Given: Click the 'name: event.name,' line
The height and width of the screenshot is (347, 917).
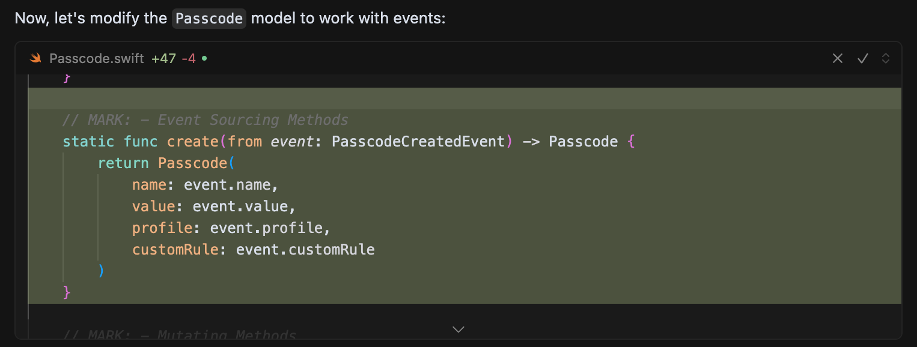Looking at the screenshot, I should (x=206, y=185).
